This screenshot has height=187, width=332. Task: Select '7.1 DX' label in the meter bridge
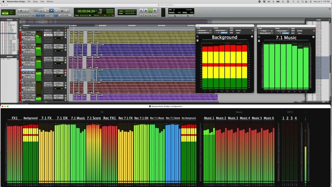point(62,118)
